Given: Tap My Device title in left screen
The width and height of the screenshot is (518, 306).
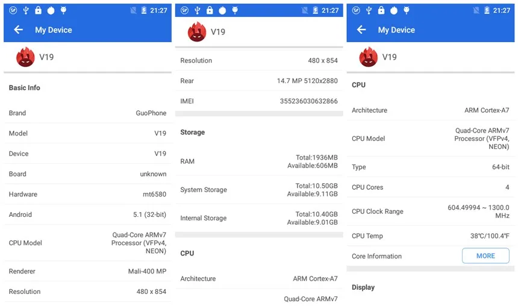Looking at the screenshot, I should pos(54,30).
